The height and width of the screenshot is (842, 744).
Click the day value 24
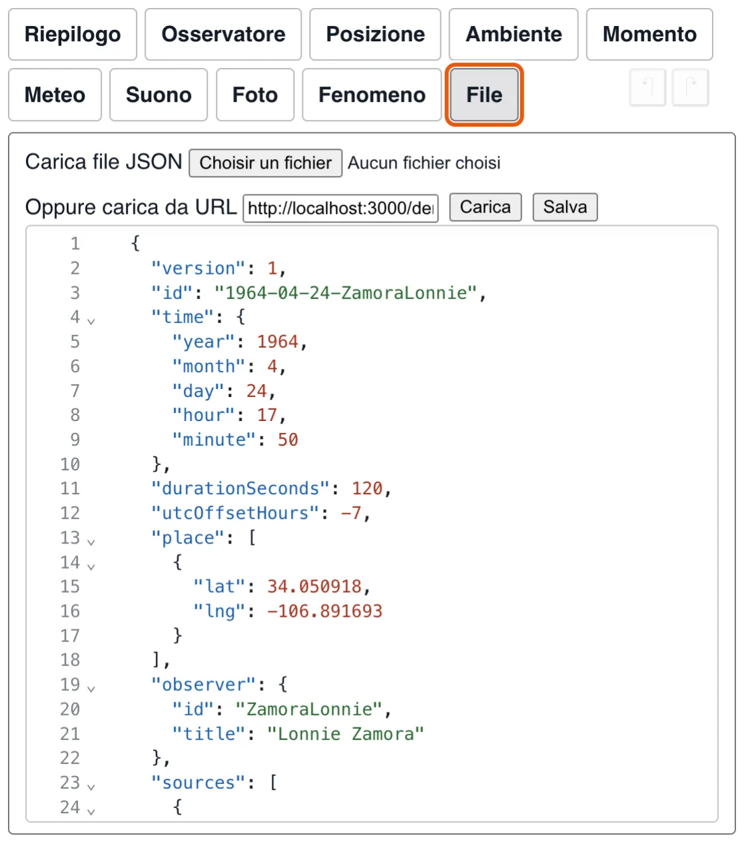(256, 391)
